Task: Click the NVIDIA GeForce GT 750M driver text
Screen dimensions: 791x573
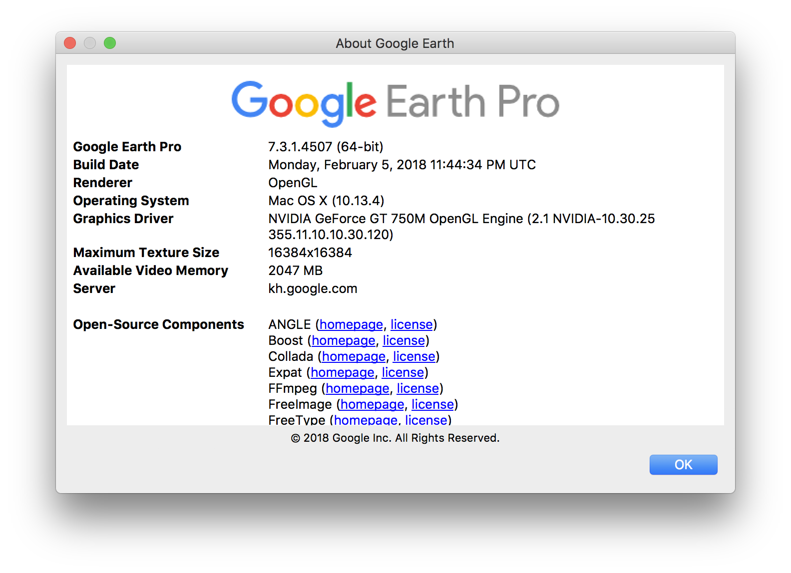Action: [x=461, y=227]
